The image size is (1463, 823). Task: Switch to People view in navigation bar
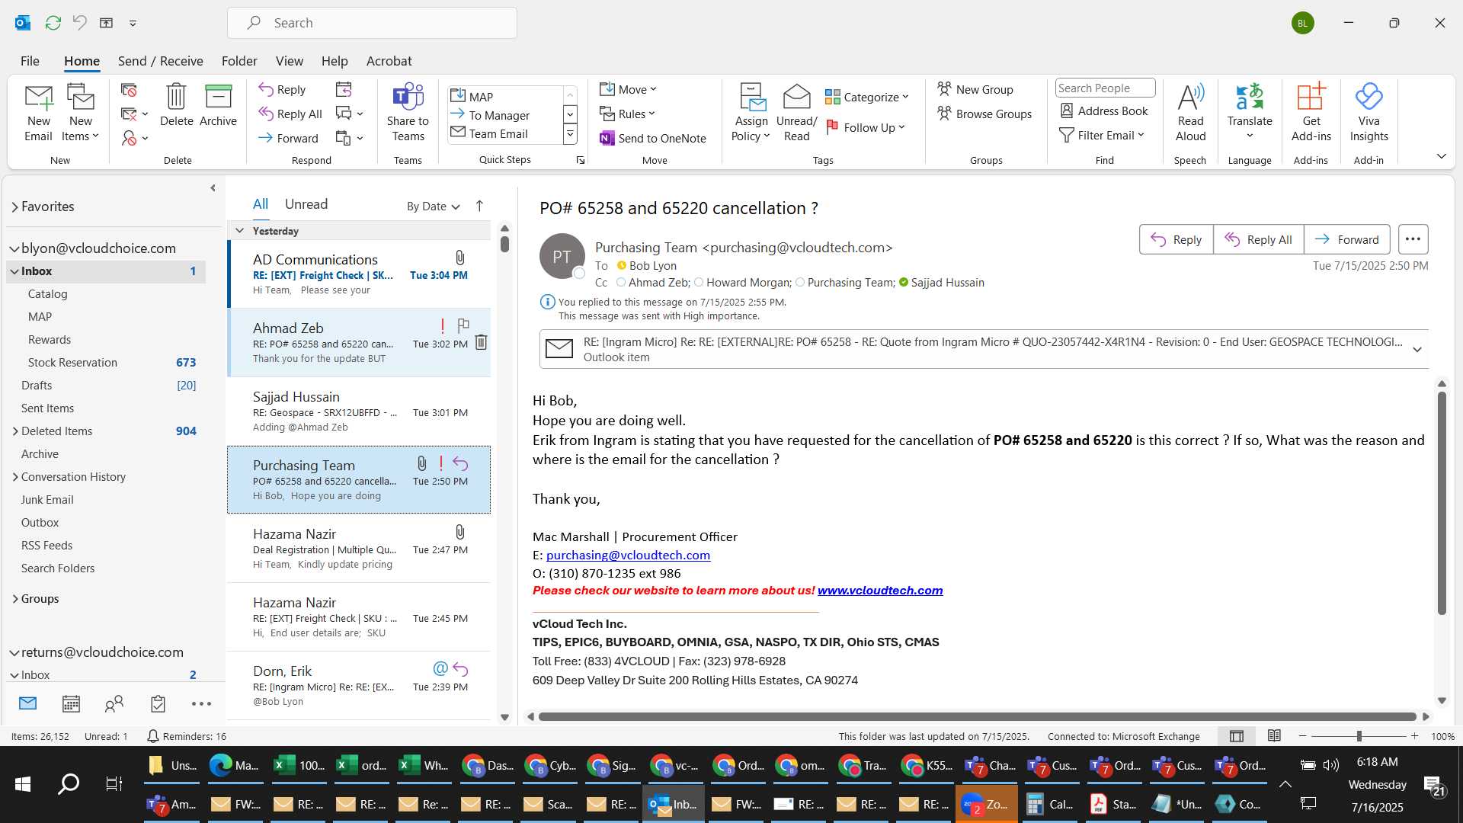pyautogui.click(x=114, y=703)
